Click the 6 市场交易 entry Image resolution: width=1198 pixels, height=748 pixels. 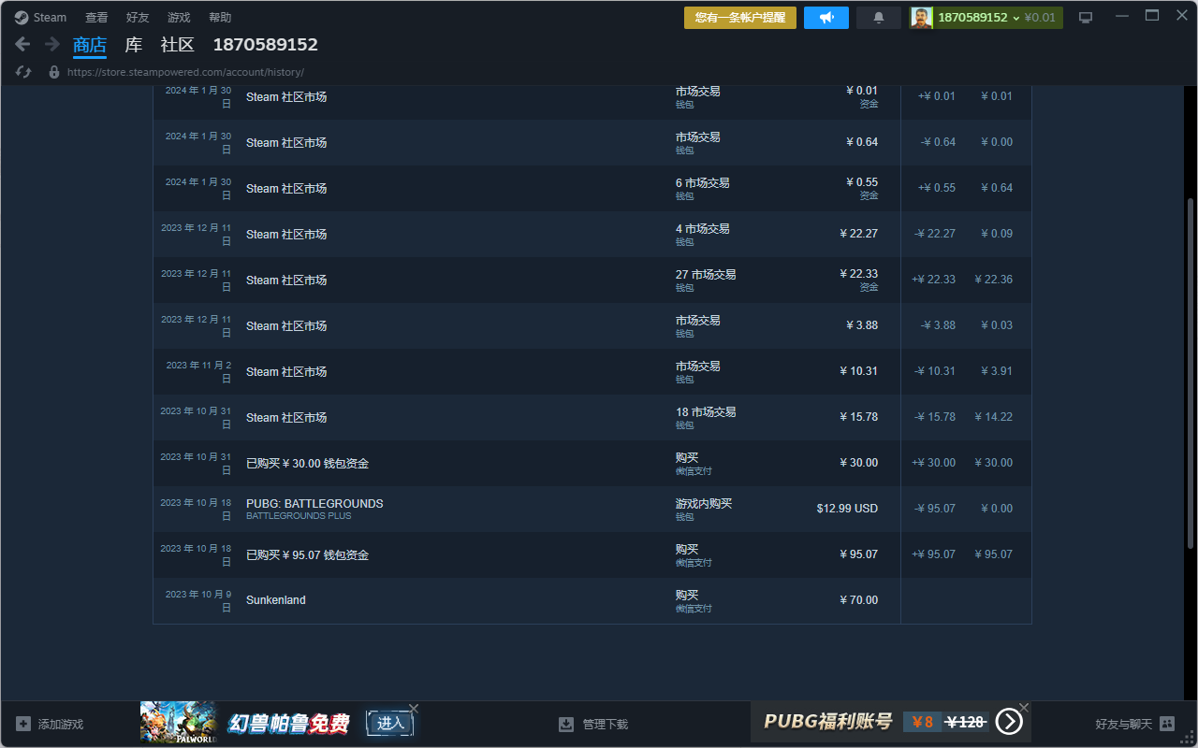pos(703,183)
